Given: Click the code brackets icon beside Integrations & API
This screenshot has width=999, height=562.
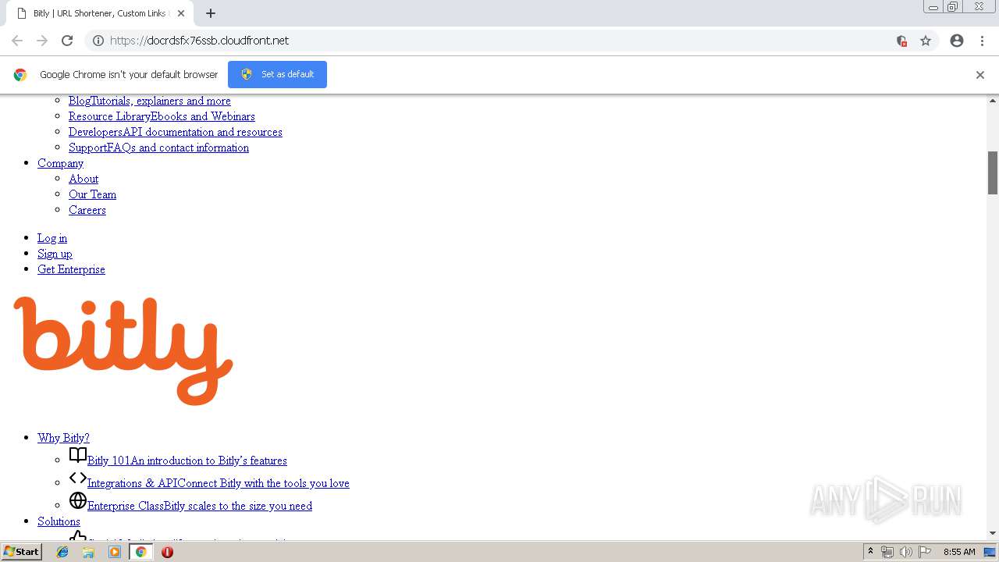Looking at the screenshot, I should click(x=78, y=478).
